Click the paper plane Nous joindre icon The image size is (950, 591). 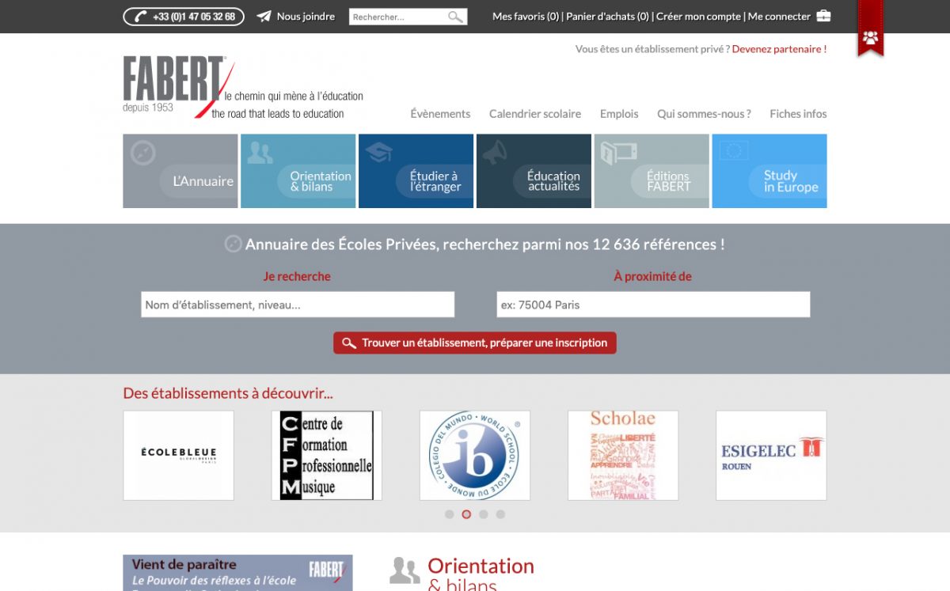(x=264, y=17)
